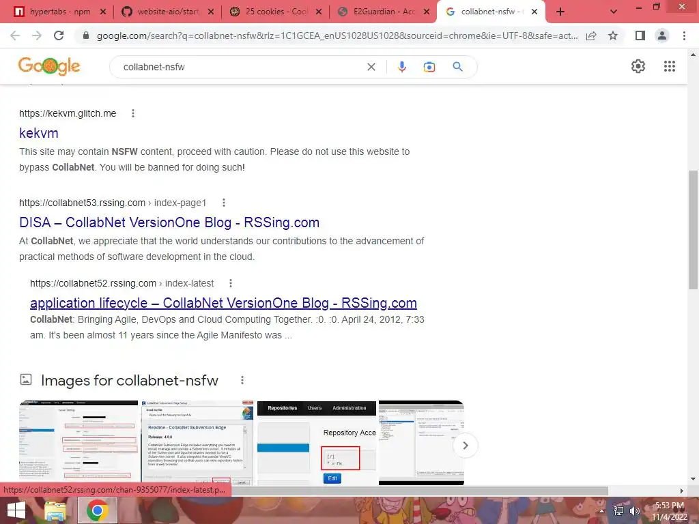The height and width of the screenshot is (524, 699).
Task: Click the Chrome taskbar icon
Action: [x=98, y=510]
